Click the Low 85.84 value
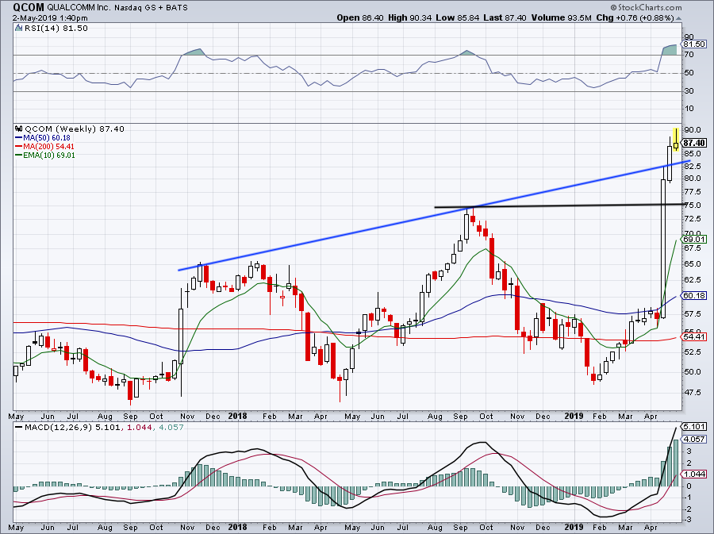Viewport: 714px width, 534px height. tap(457, 17)
